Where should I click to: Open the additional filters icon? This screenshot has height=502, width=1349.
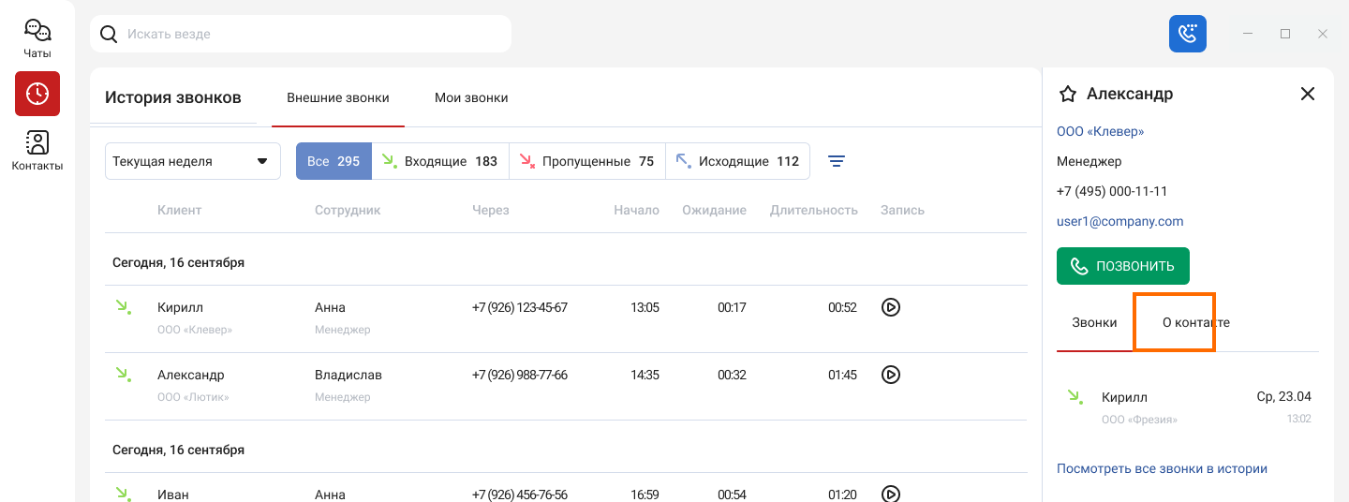(837, 161)
